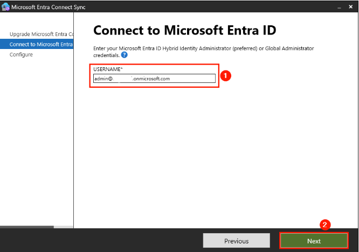This screenshot has height=252, width=359.
Task: Select the Upgrade Microsoft Entra Connect step
Action: click(41, 34)
